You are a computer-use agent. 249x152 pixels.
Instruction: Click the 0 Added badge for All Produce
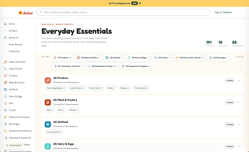[x=230, y=80]
